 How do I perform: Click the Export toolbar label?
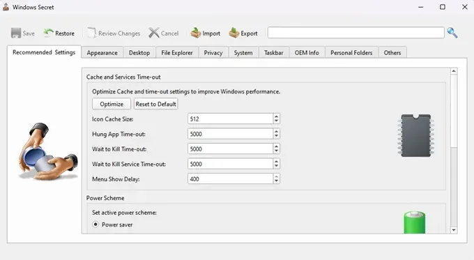[x=249, y=33]
